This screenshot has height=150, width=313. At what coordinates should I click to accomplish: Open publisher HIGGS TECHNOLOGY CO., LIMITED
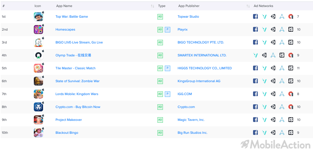204,68
